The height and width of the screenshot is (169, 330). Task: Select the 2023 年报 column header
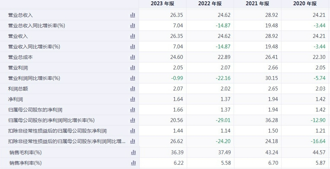(x=163, y=4)
